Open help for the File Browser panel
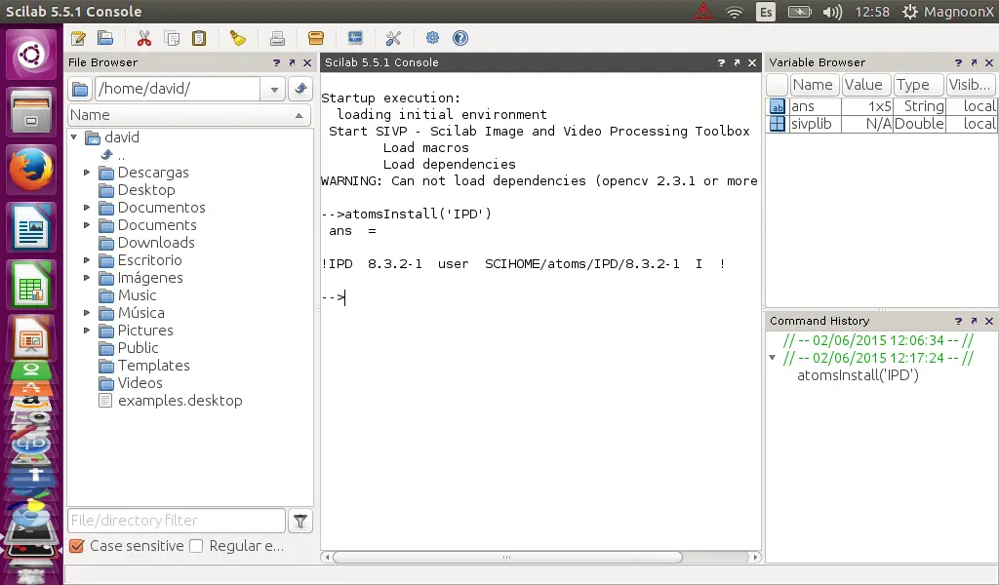 (276, 62)
